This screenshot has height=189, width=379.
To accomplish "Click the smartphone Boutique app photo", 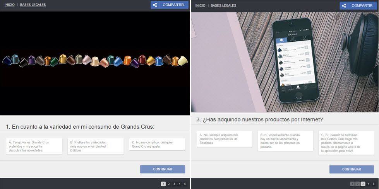I will 285,62.
